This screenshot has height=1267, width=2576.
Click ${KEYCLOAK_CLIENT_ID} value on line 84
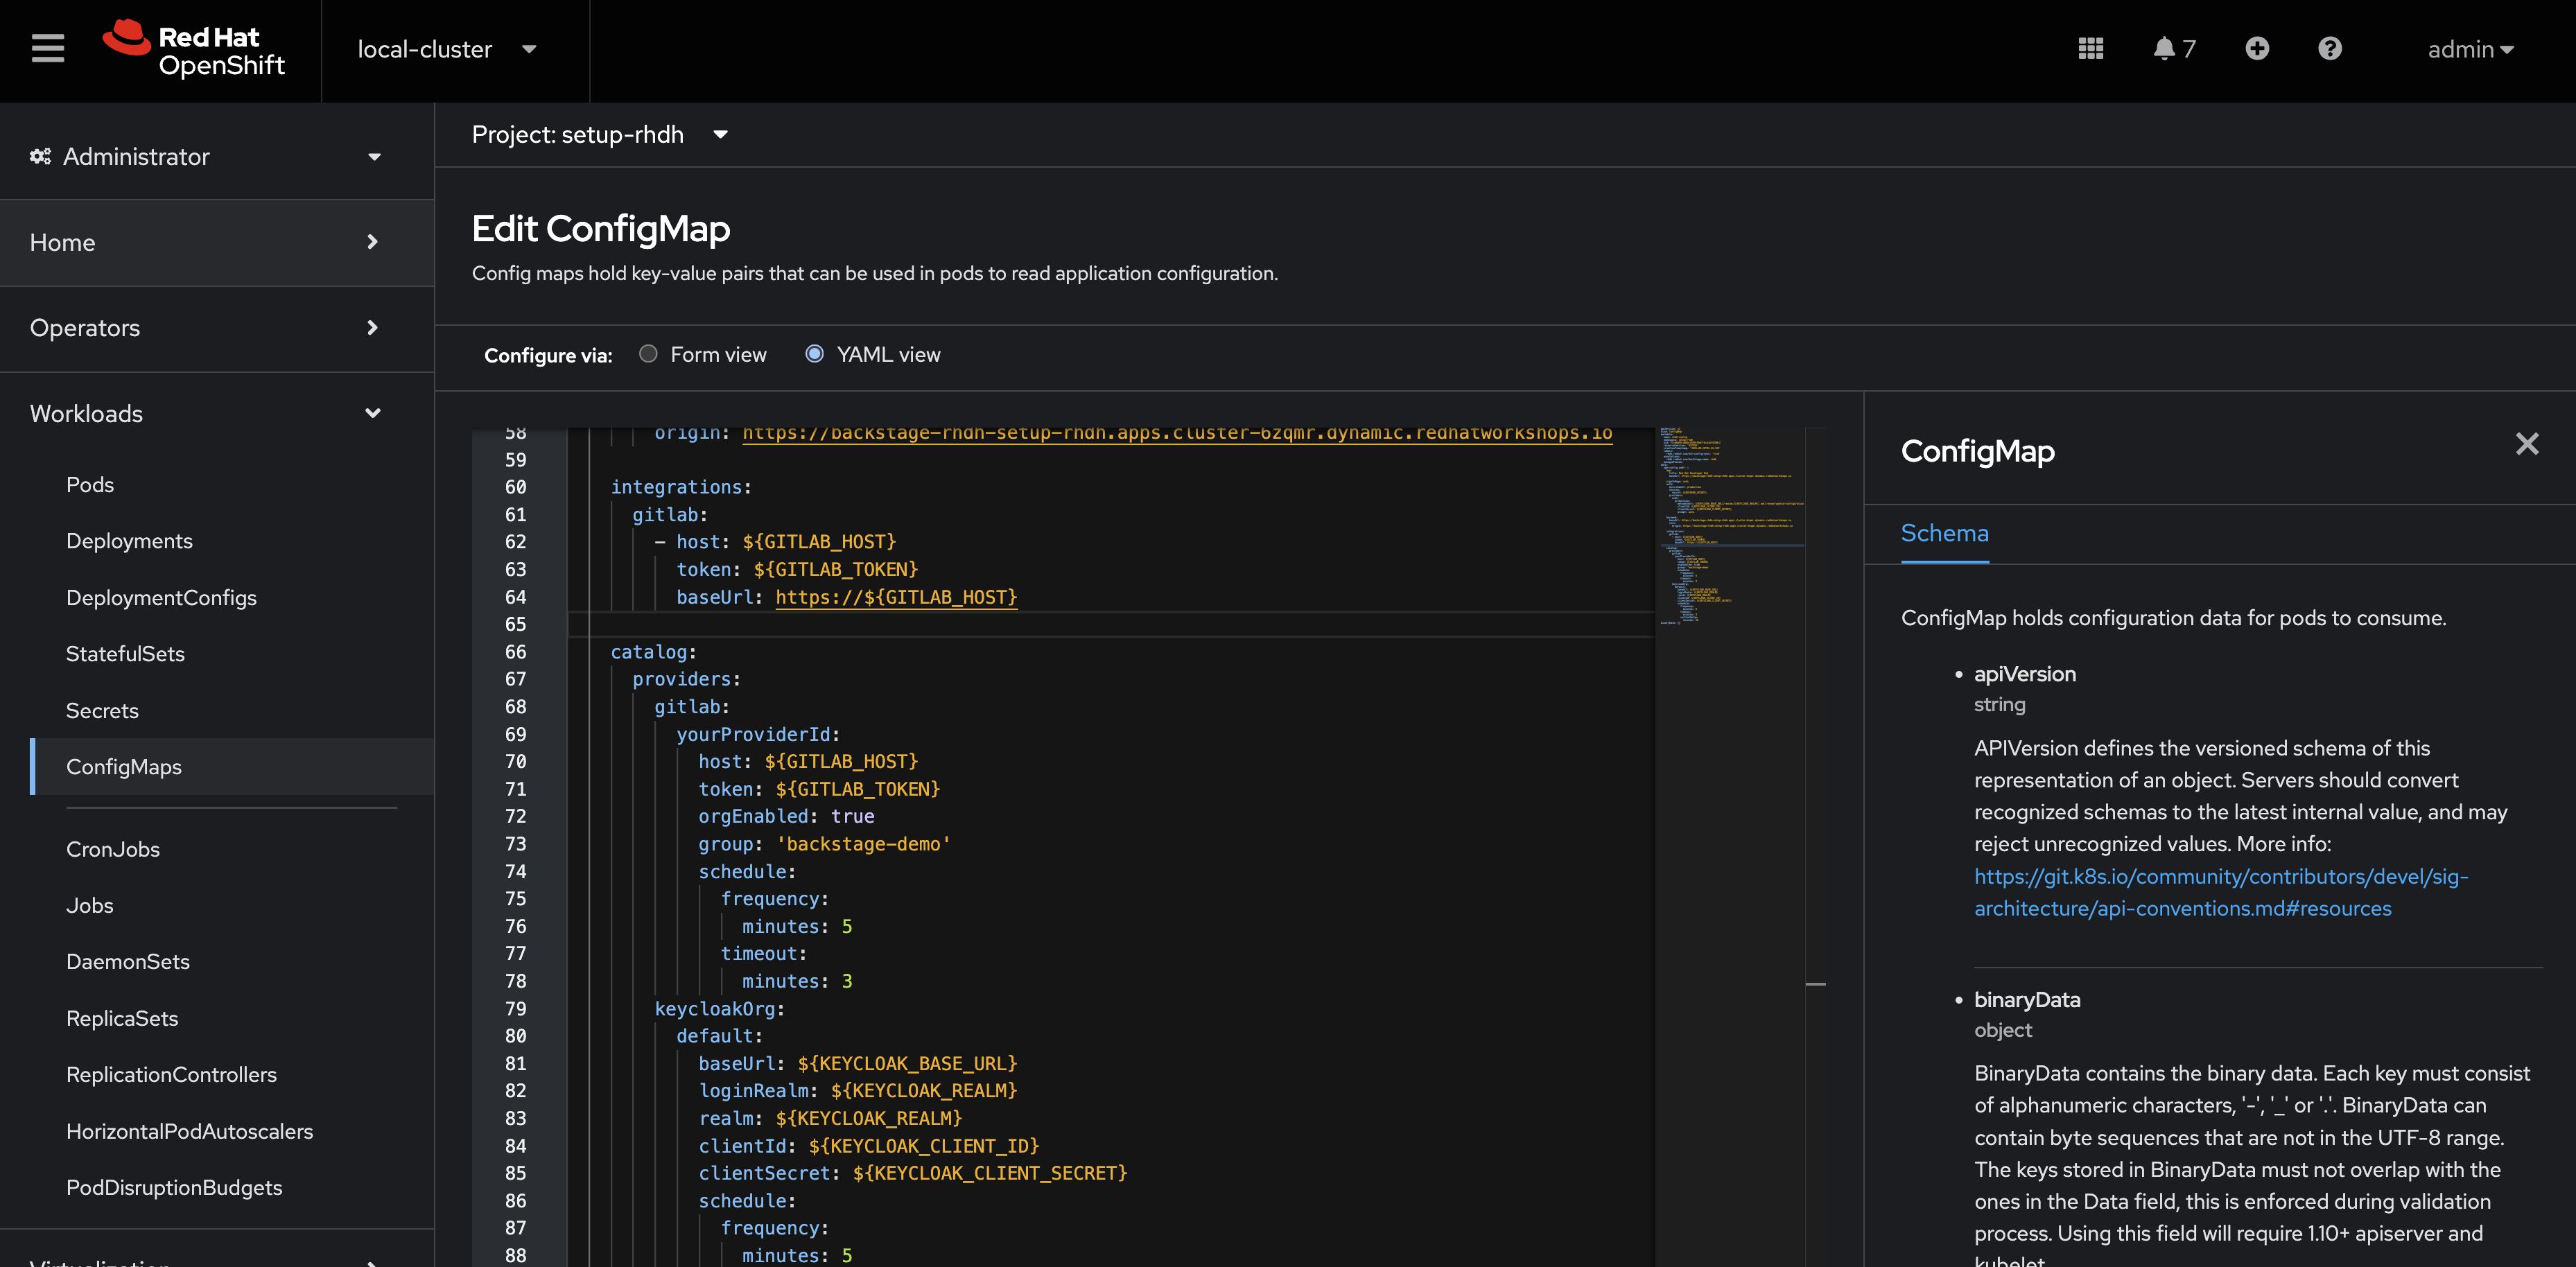click(924, 1146)
